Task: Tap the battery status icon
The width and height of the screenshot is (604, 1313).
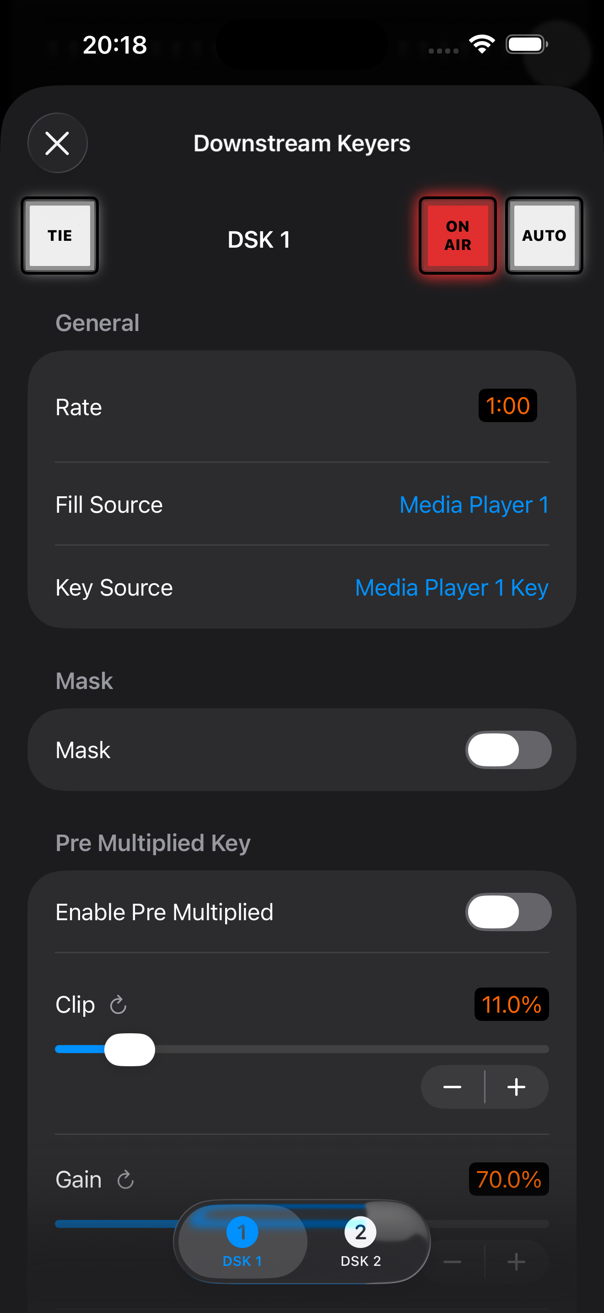Action: [x=526, y=44]
